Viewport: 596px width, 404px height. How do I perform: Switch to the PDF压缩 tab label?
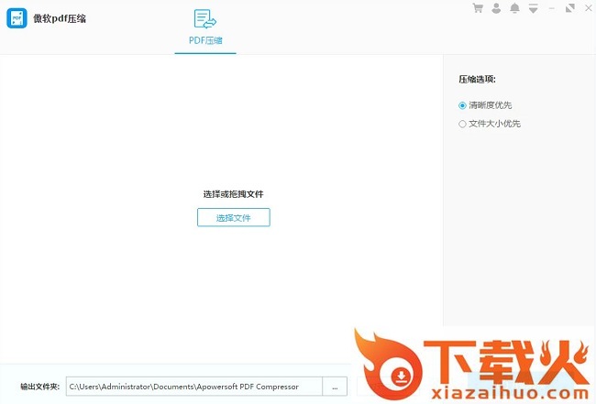point(205,41)
